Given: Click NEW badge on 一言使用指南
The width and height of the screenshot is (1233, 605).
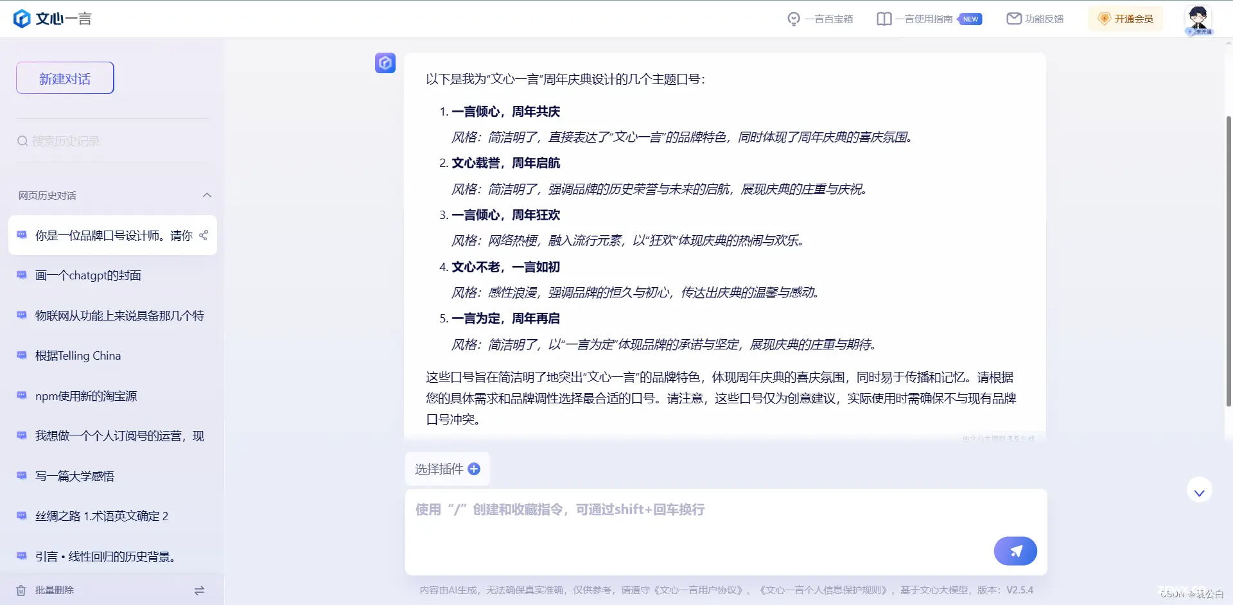Looking at the screenshot, I should [970, 19].
